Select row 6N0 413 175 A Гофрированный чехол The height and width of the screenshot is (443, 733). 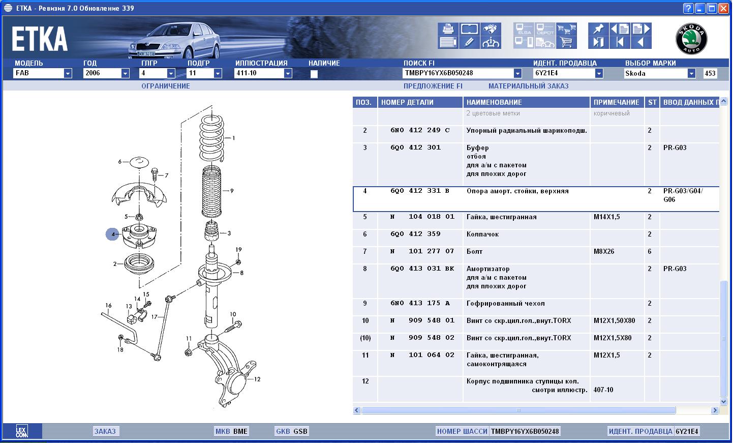(536, 307)
